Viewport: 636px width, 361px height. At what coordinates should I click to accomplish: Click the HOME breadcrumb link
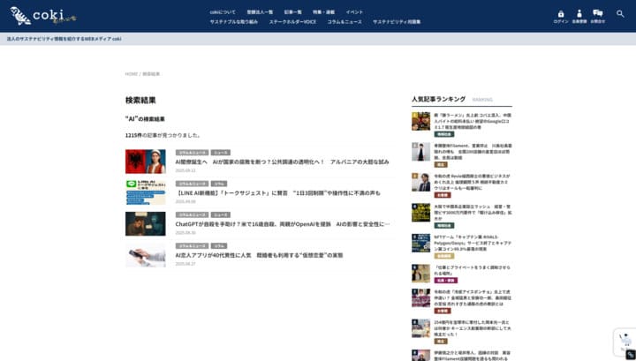click(x=131, y=74)
